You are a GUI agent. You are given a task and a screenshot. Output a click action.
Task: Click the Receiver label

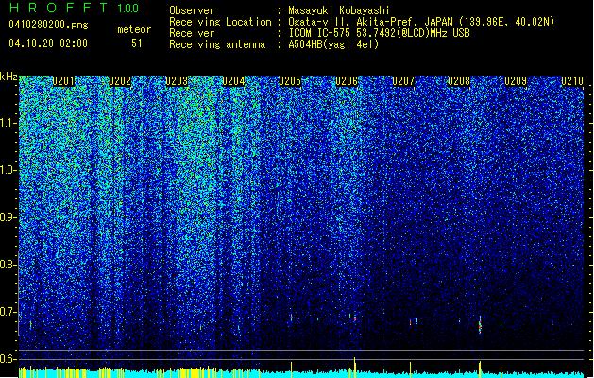click(192, 33)
